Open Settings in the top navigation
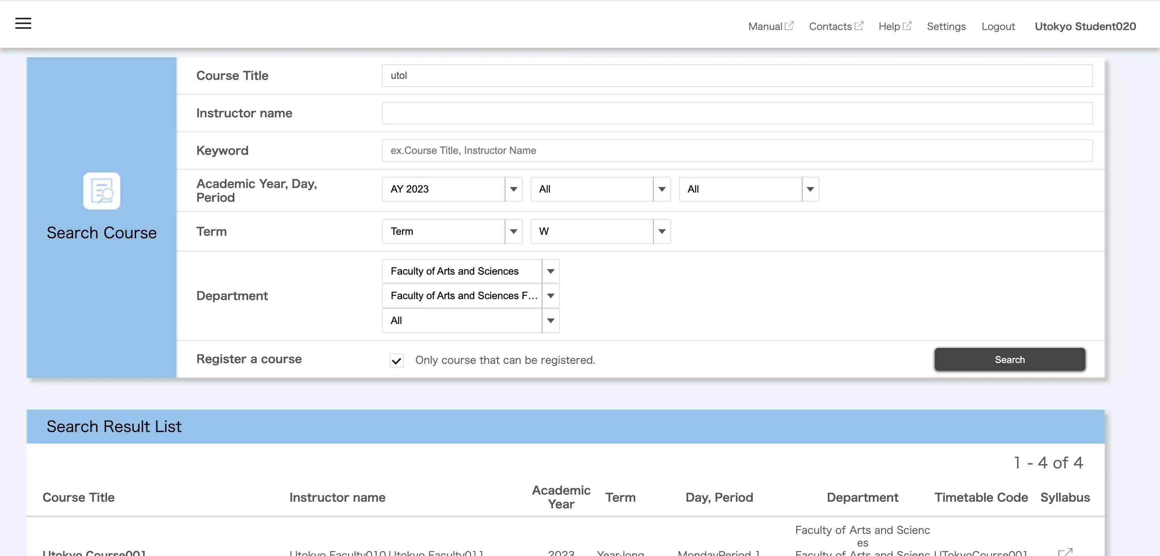Image resolution: width=1160 pixels, height=556 pixels. click(946, 26)
